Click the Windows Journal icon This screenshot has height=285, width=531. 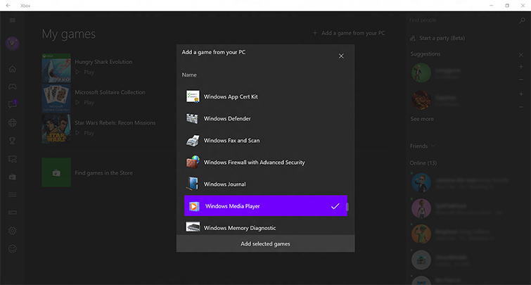coord(193,184)
